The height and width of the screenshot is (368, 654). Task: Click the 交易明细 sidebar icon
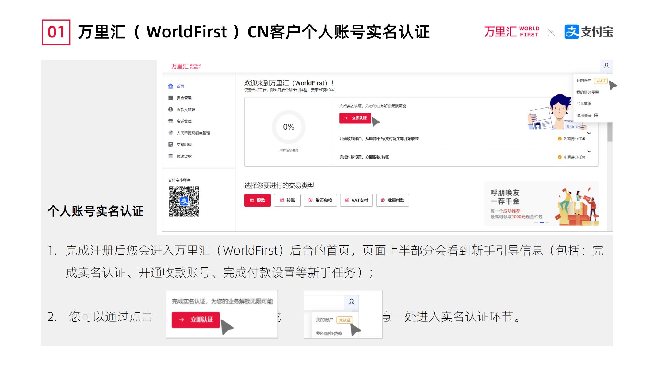[170, 144]
